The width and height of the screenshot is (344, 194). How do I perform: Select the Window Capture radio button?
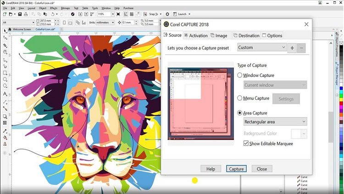[x=239, y=75]
